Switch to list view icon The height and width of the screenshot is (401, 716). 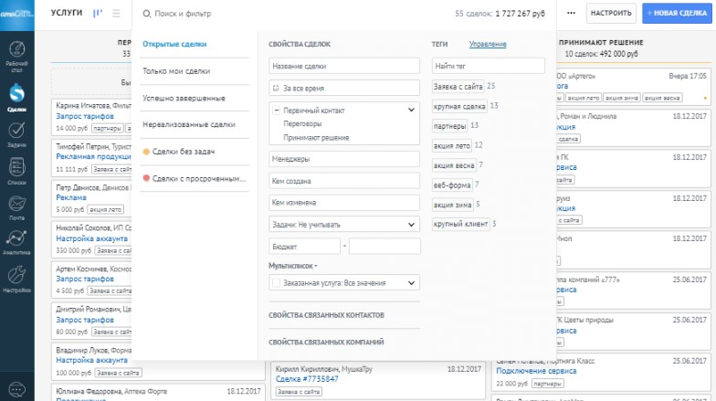coord(116,14)
